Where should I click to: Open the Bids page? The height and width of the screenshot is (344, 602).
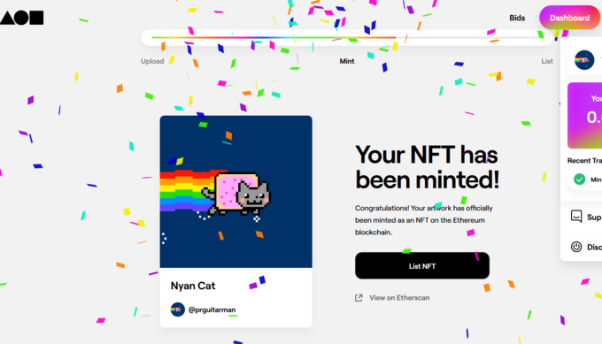517,18
